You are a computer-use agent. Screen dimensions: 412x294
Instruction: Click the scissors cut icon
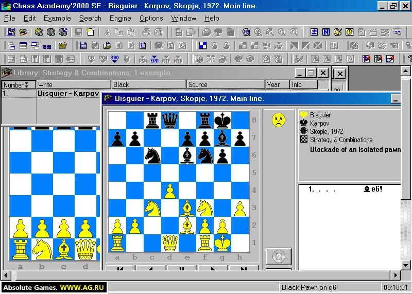point(107,32)
